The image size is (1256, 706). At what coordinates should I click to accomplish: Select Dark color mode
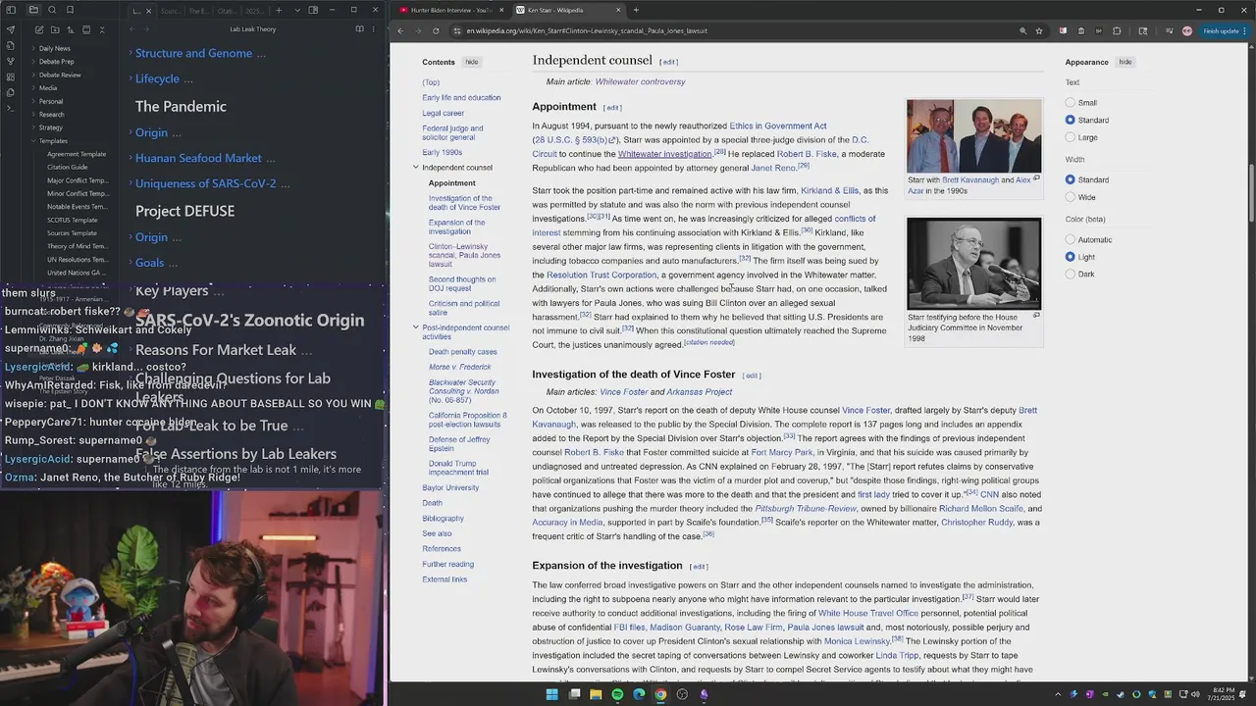(x=1071, y=275)
